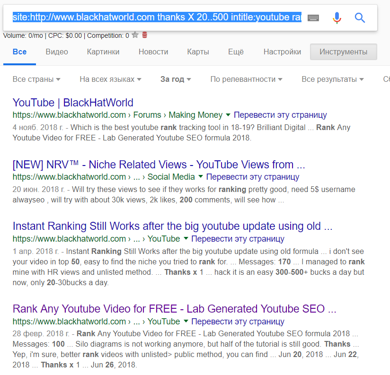The image size is (390, 375).
Task: Open Rank Any Youtube Video for FREE result
Action: pyautogui.click(x=174, y=309)
